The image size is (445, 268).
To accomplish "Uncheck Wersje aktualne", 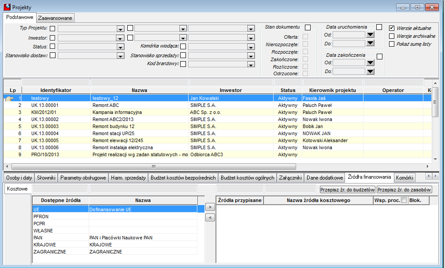I will 392,28.
